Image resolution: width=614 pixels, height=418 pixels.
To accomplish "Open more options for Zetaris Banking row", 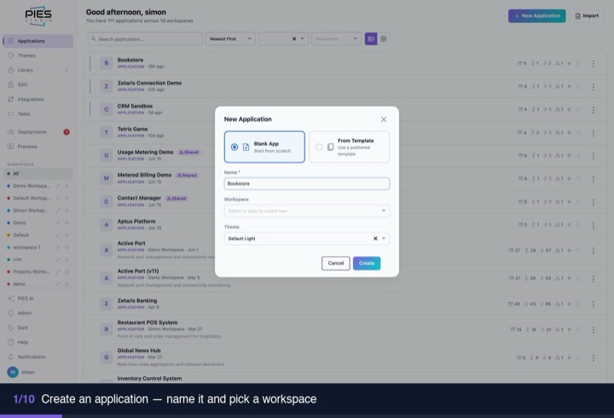I will [594, 304].
